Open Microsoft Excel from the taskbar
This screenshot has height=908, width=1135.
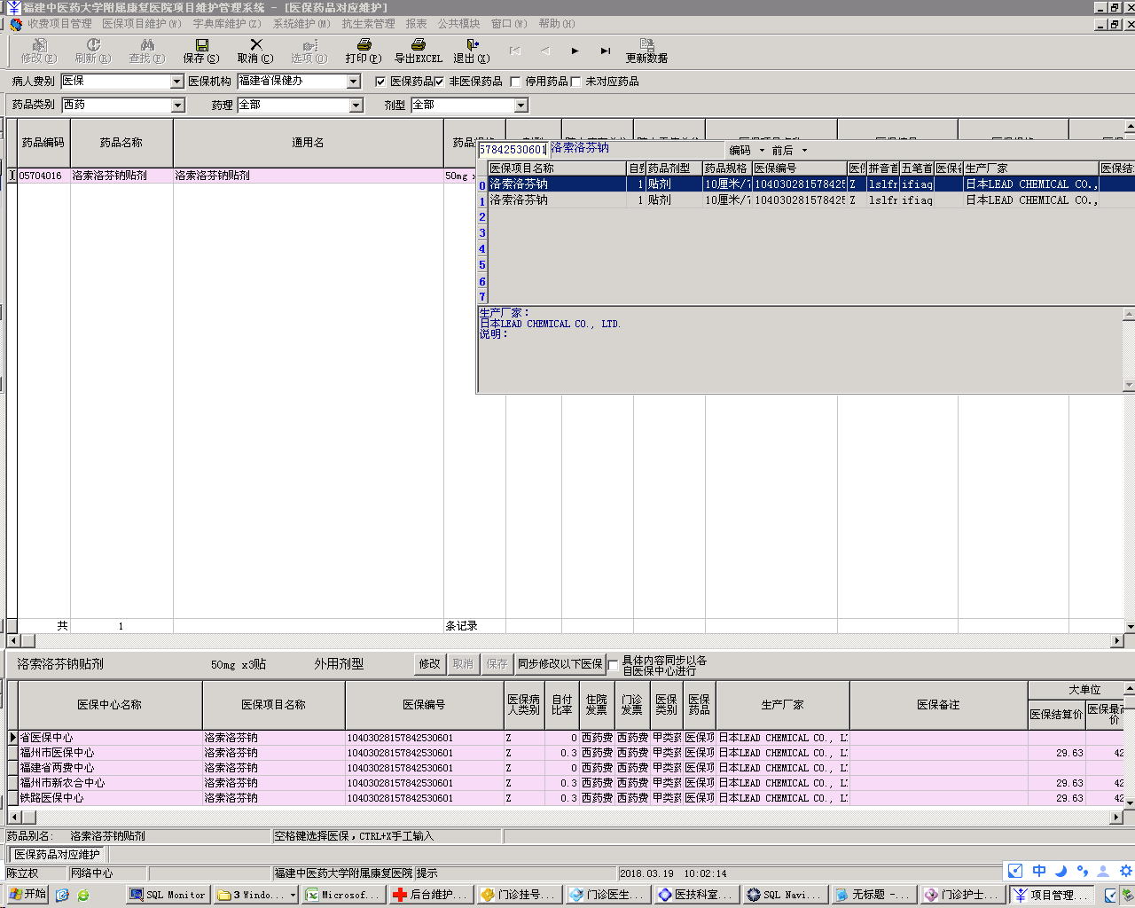coord(342,895)
